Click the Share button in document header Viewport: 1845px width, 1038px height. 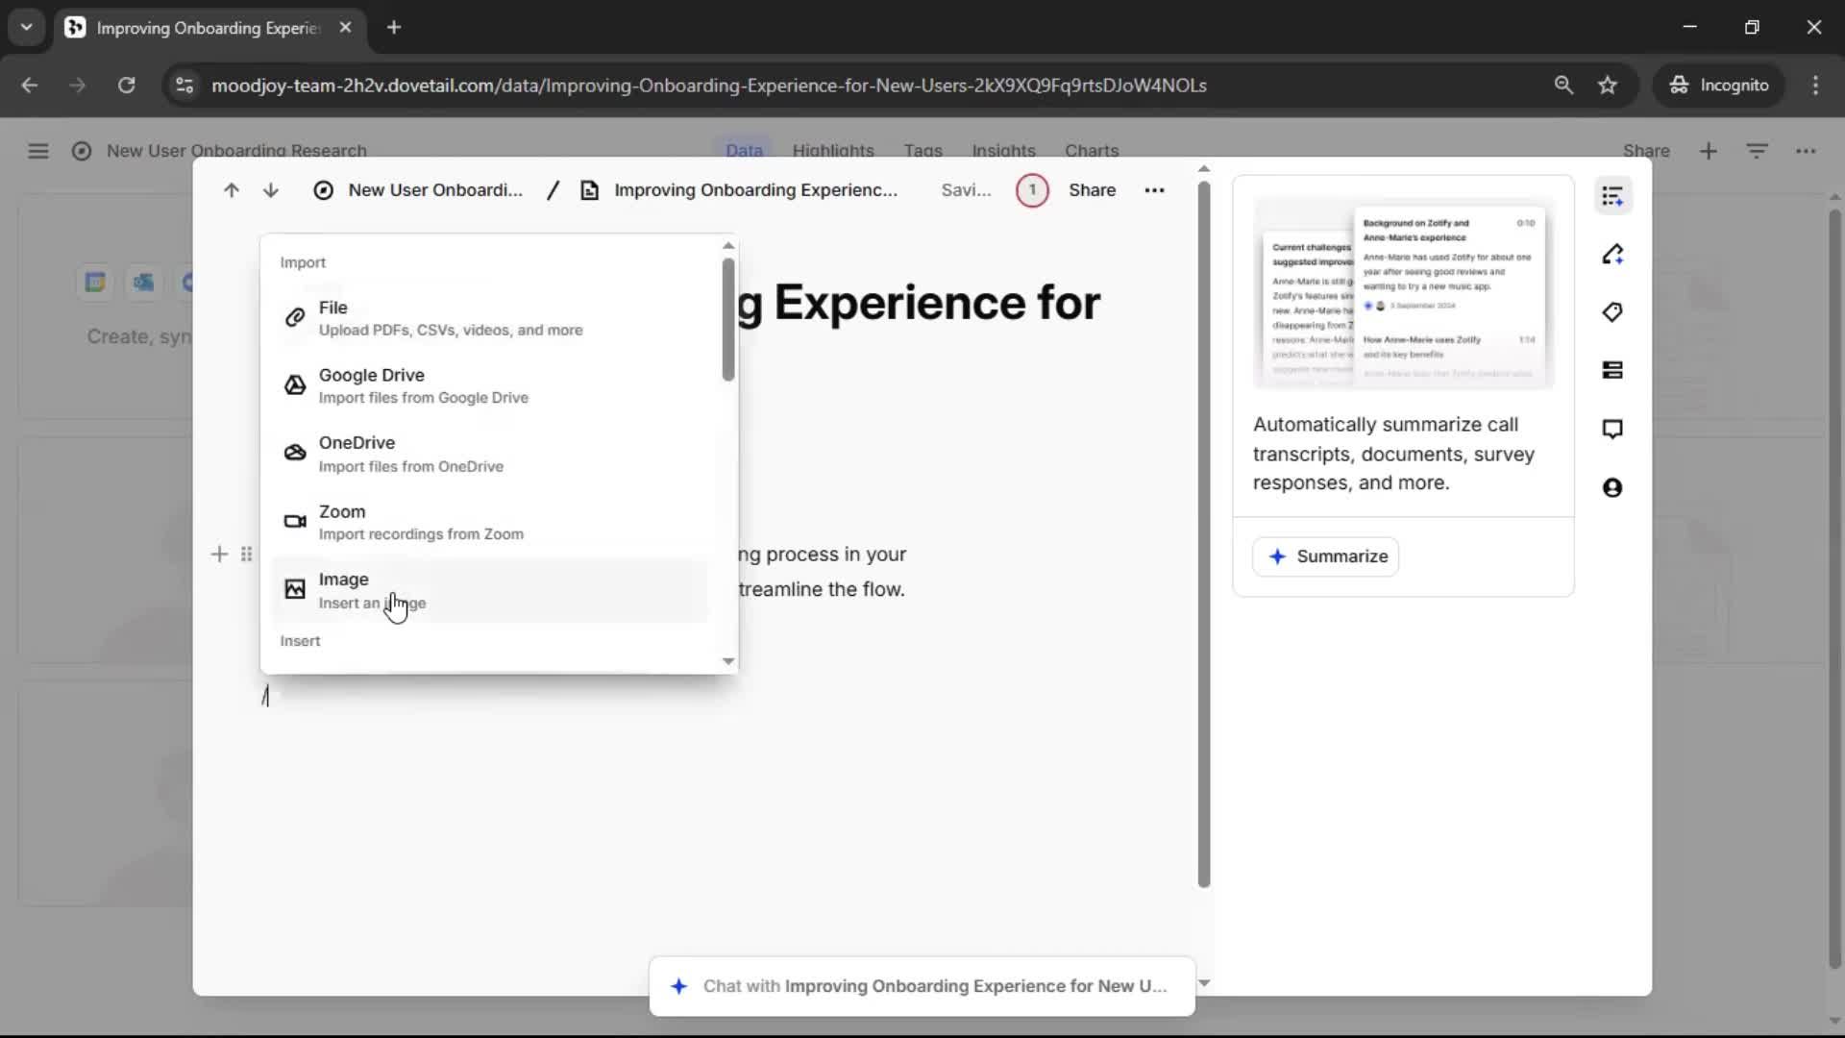click(1092, 190)
